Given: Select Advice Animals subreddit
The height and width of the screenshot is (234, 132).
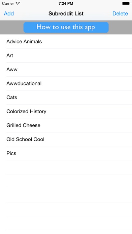Looking at the screenshot, I should (x=66, y=41).
